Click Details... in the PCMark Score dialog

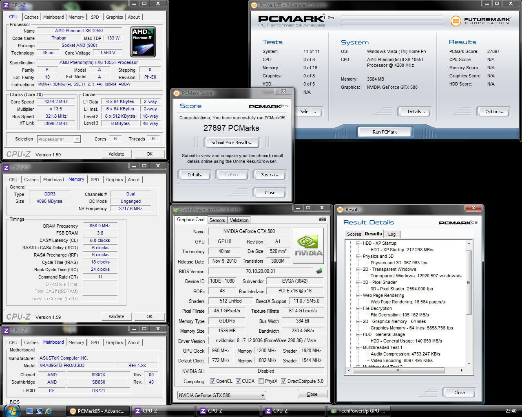tap(196, 175)
